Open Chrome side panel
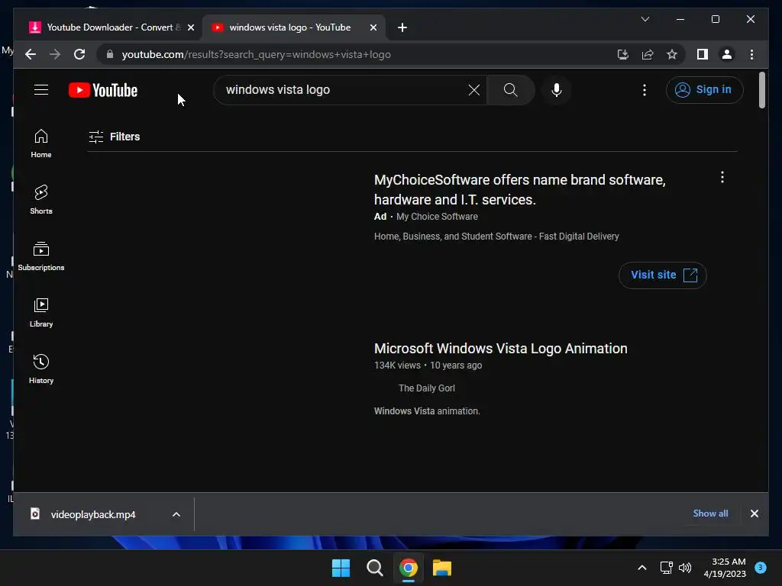Screen dimensions: 782x586 click(703, 54)
